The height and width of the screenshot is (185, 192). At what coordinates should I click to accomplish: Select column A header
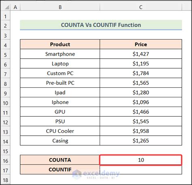coord(15,7)
